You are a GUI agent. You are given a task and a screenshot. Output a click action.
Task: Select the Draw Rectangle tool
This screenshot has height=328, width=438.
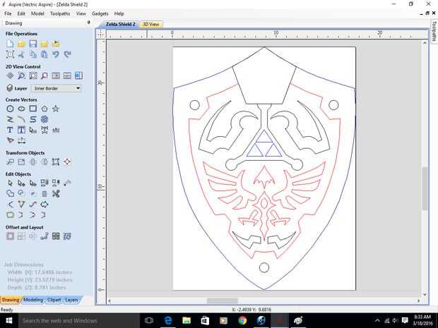pyautogui.click(x=33, y=109)
